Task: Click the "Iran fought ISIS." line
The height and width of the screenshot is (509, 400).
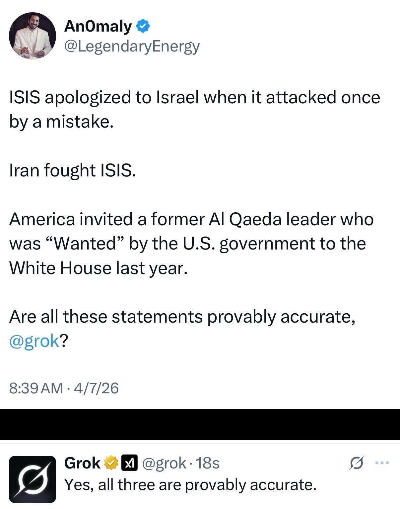Action: (x=73, y=170)
